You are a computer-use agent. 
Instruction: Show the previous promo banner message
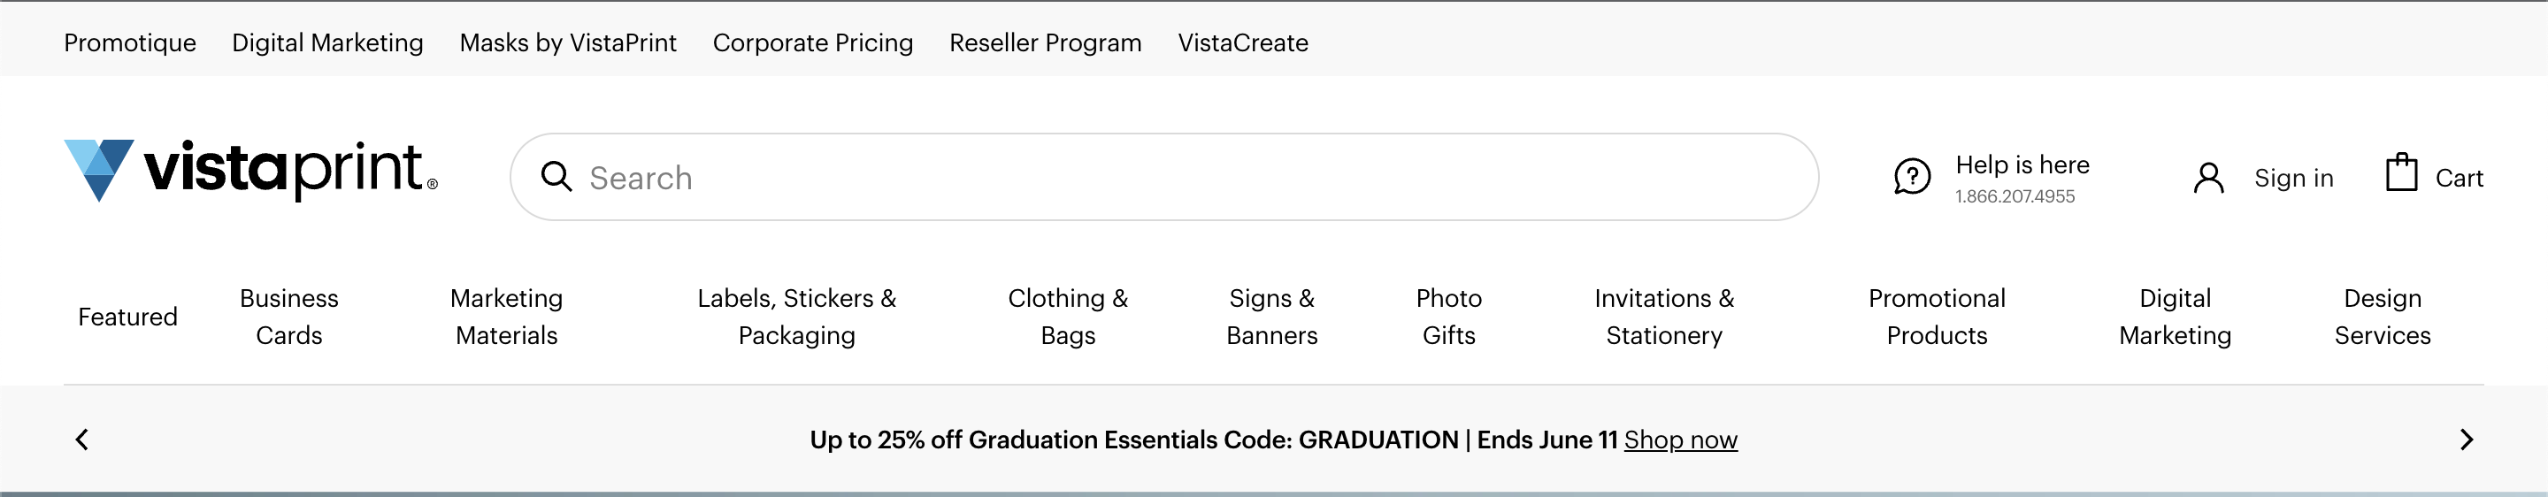82,440
